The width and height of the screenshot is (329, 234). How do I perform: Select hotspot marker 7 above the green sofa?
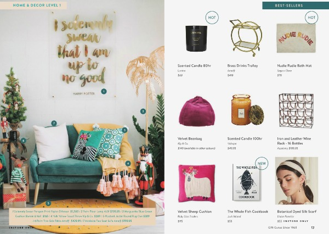(54, 123)
